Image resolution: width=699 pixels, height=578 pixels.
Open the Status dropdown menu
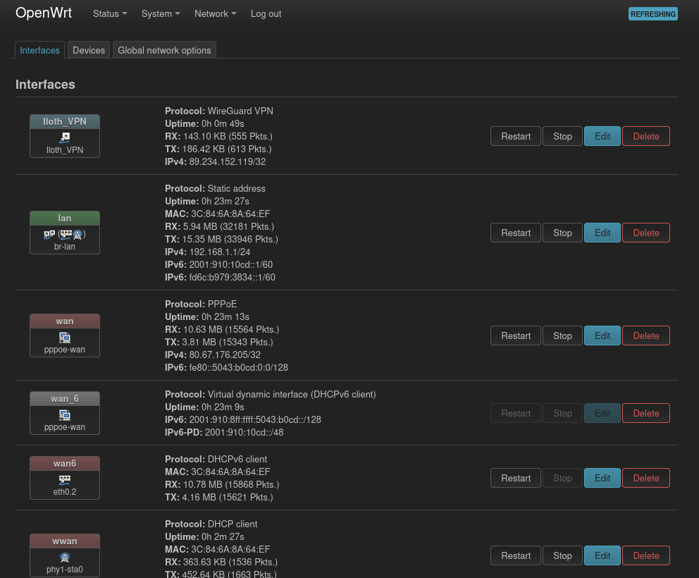click(x=110, y=13)
